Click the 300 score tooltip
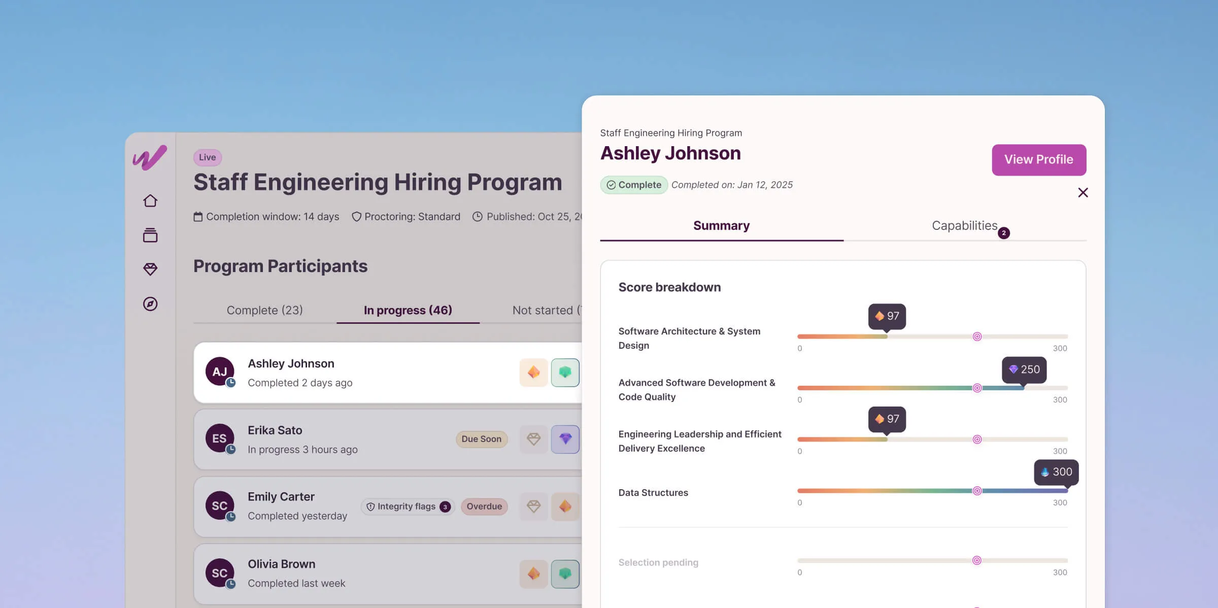This screenshot has width=1218, height=608. (1057, 472)
